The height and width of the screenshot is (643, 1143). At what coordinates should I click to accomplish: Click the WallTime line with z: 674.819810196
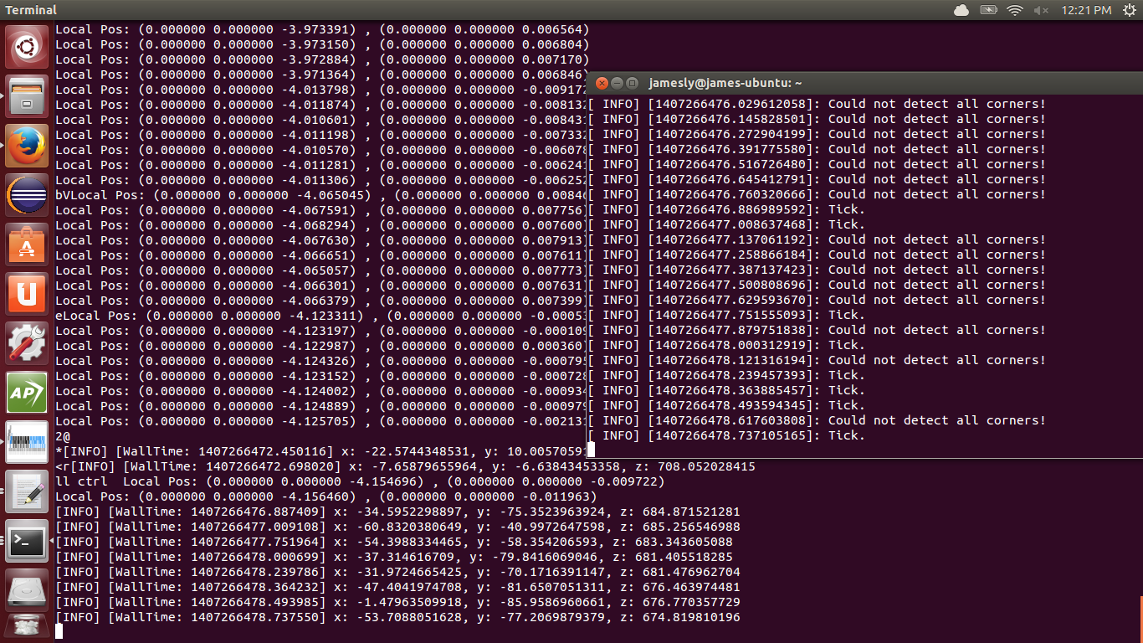[397, 616]
